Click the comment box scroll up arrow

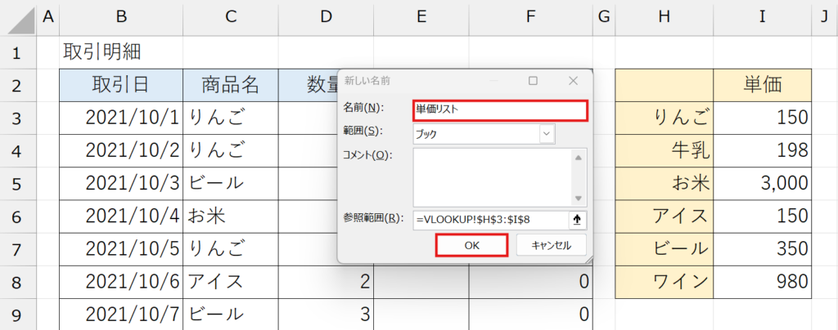click(579, 158)
